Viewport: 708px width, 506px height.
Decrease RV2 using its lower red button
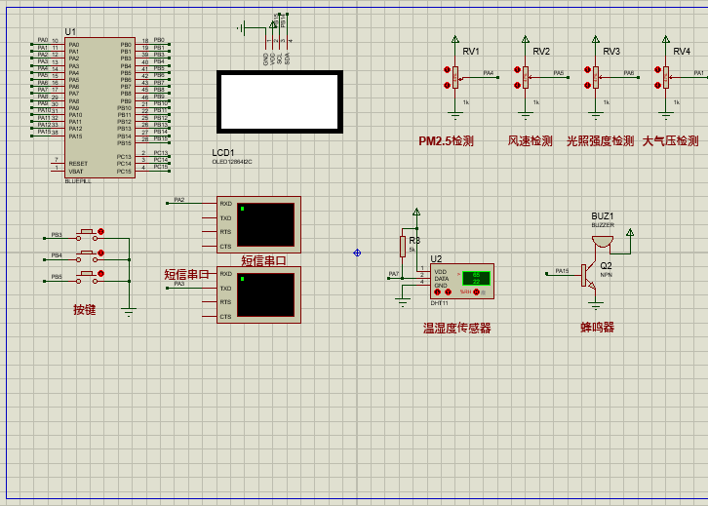click(x=517, y=85)
